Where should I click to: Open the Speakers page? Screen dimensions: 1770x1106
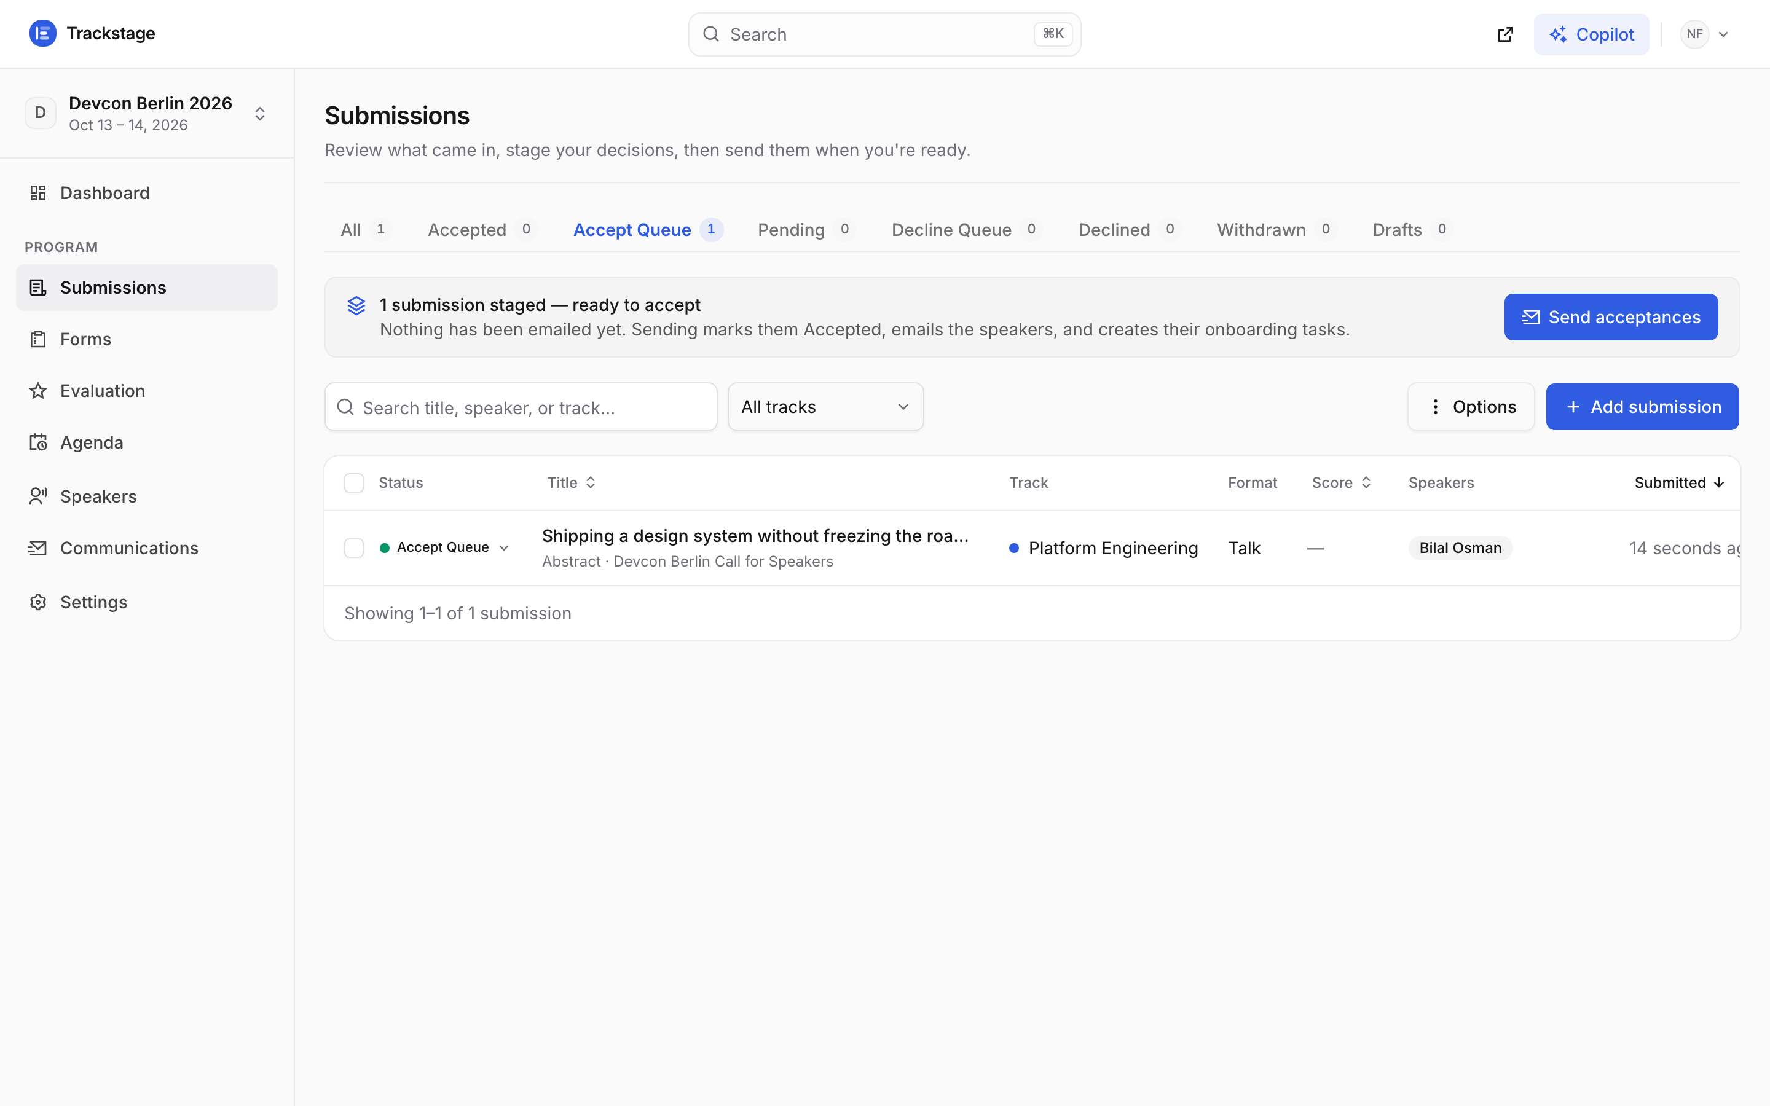147,496
